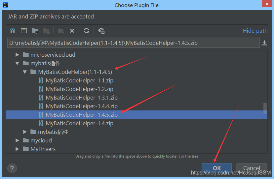Click the file tree vertical scrollbar
Image resolution: width=274 pixels, height=179 pixels.
(265, 108)
